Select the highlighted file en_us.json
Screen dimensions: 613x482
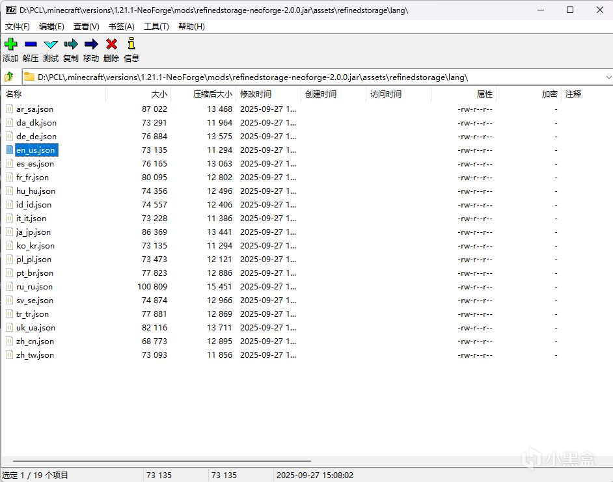(36, 150)
